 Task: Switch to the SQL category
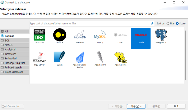15,41
